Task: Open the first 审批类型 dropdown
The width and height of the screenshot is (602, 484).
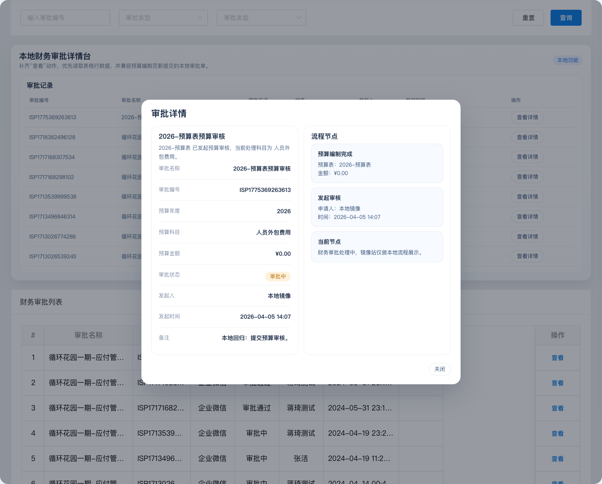Action: point(163,18)
